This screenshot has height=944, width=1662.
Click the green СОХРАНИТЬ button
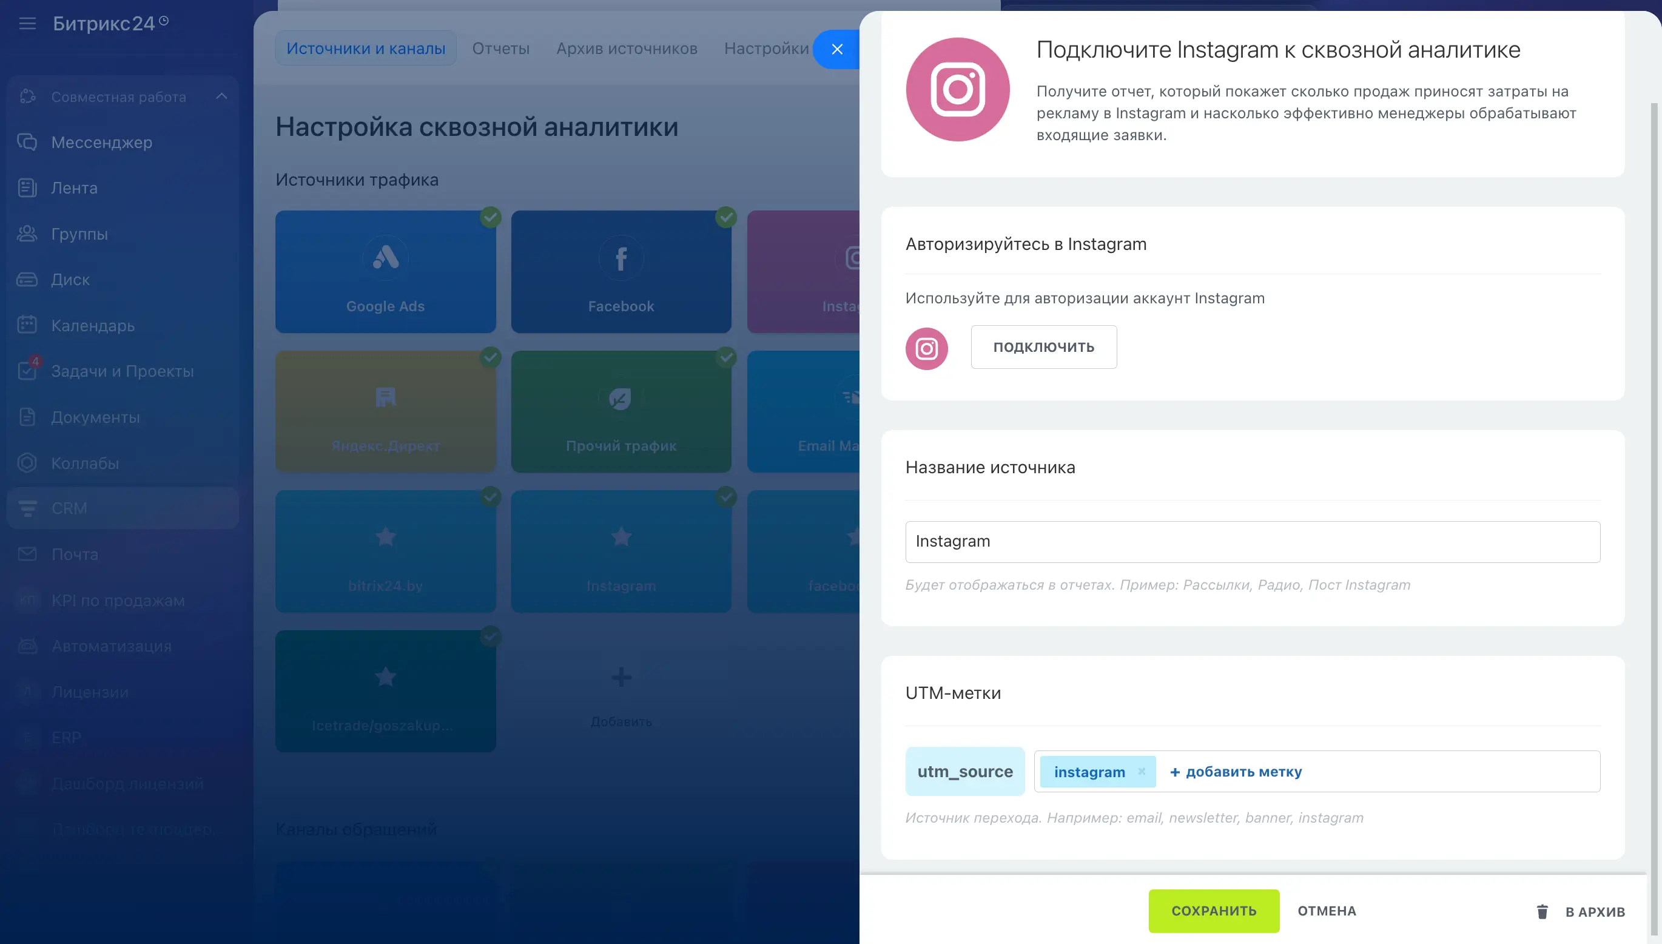1213,911
